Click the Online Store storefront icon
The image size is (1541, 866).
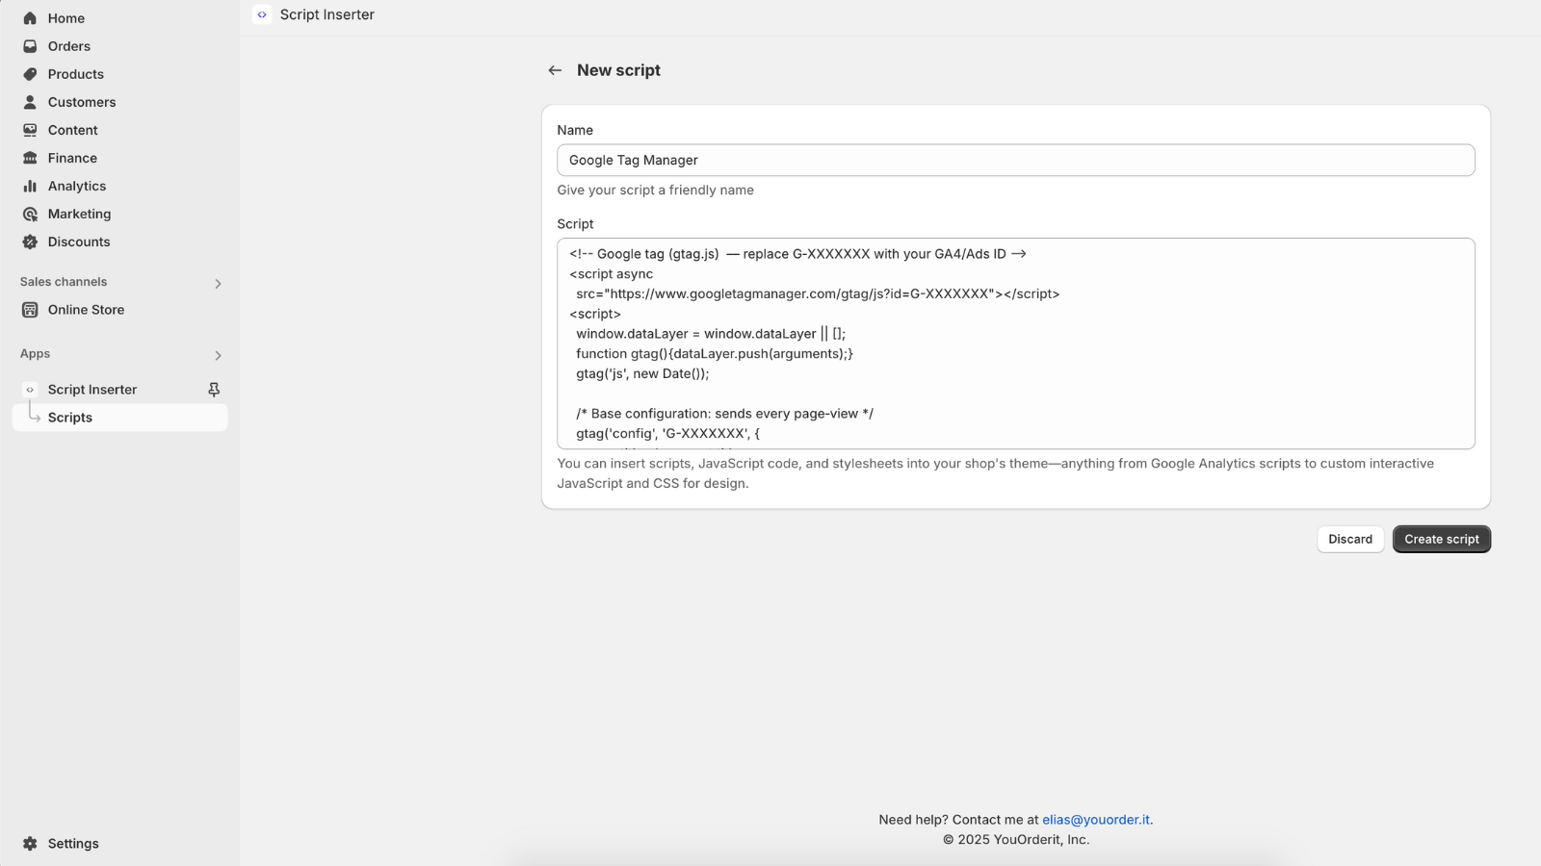click(30, 310)
